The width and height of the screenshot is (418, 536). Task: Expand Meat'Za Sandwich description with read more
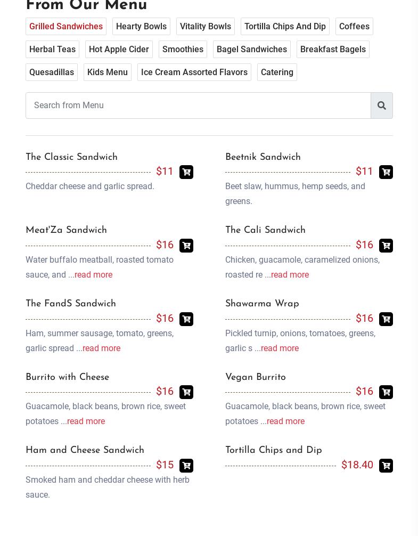(93, 274)
